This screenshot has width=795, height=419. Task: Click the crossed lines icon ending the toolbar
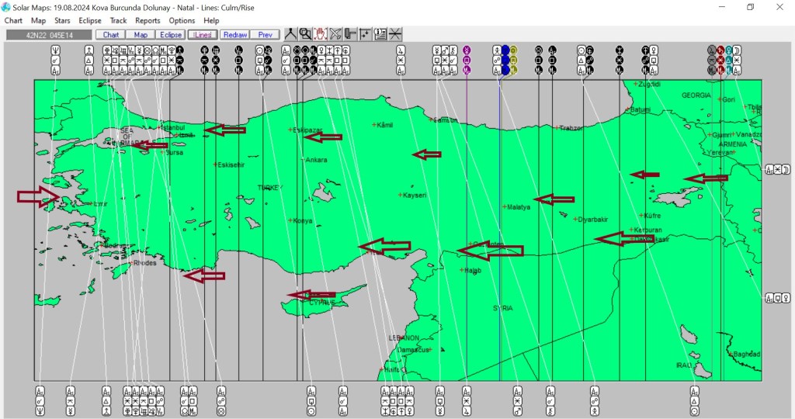click(x=395, y=34)
